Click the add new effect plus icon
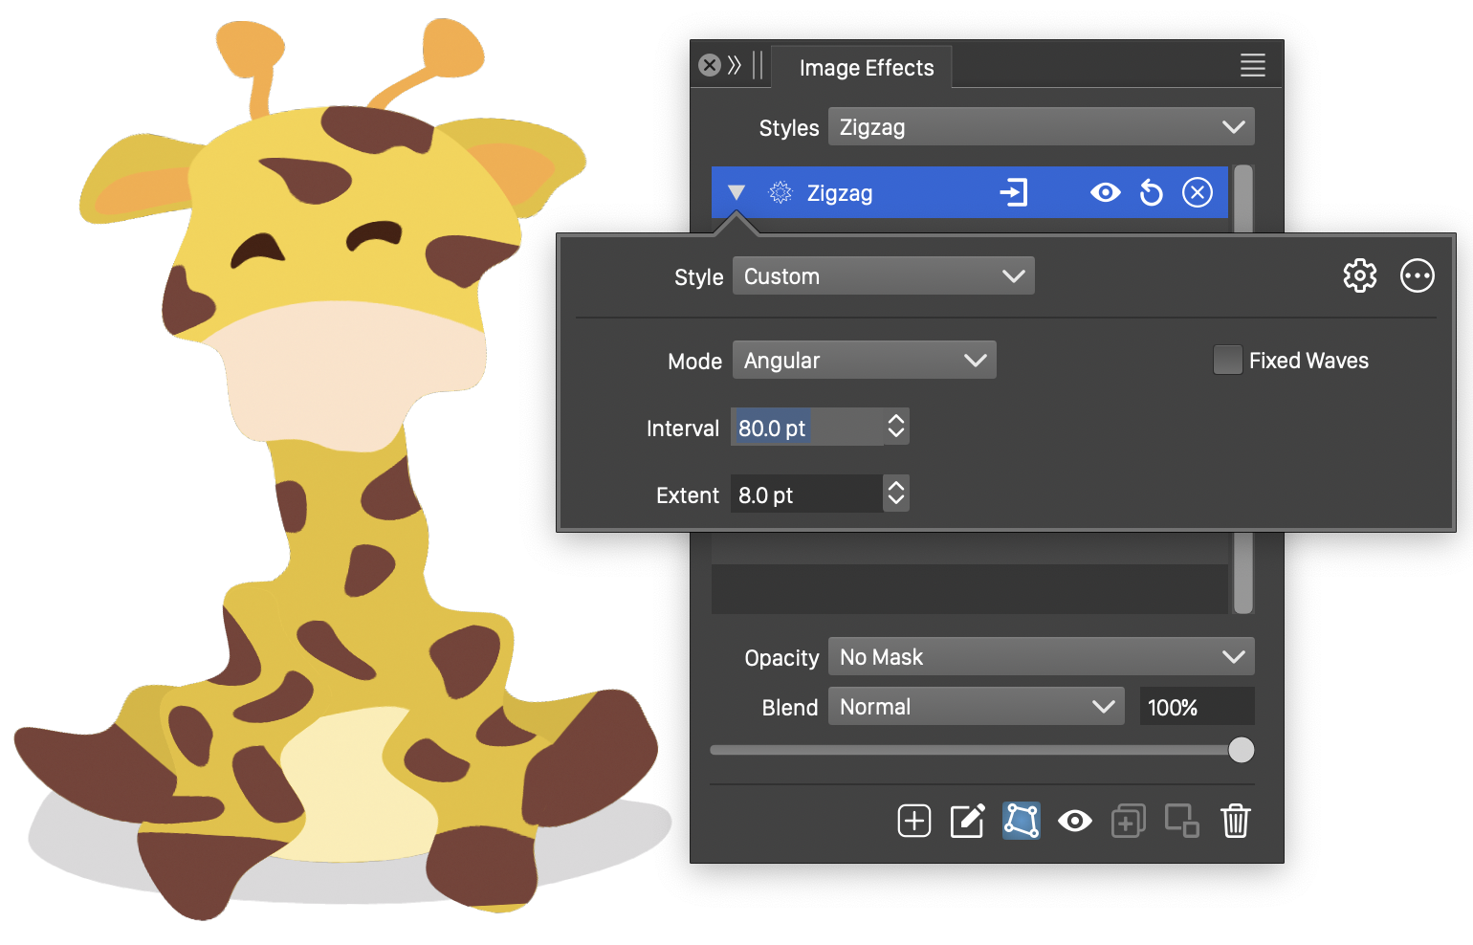 pyautogui.click(x=913, y=821)
